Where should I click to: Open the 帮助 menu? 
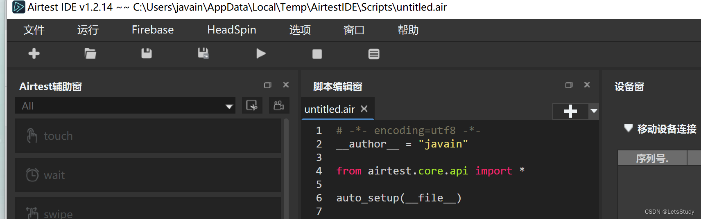[x=408, y=30]
